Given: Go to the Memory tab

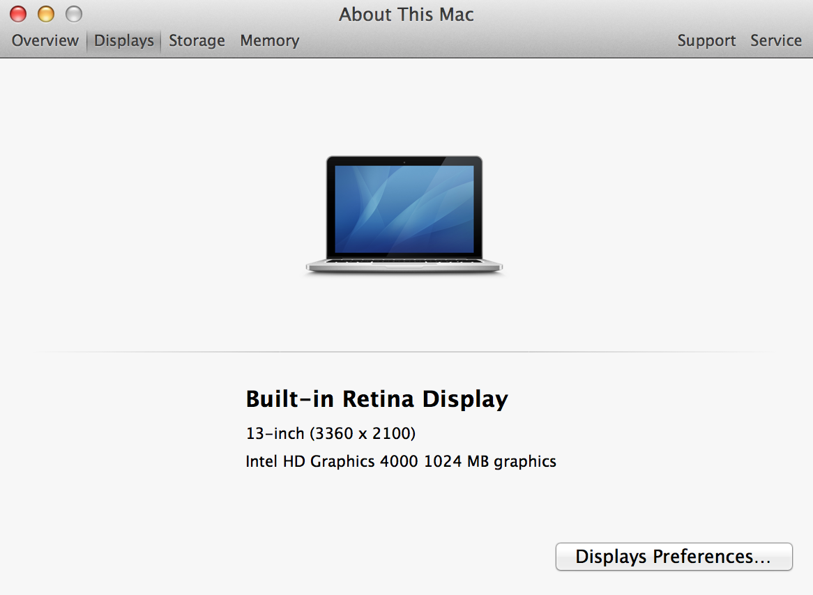Looking at the screenshot, I should (x=270, y=40).
